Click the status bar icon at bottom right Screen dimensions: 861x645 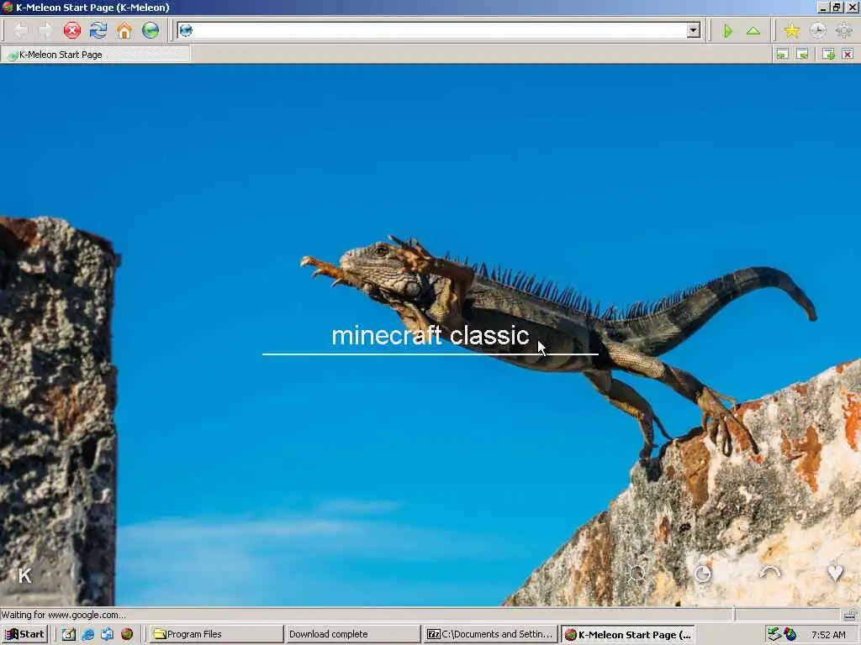[850, 615]
